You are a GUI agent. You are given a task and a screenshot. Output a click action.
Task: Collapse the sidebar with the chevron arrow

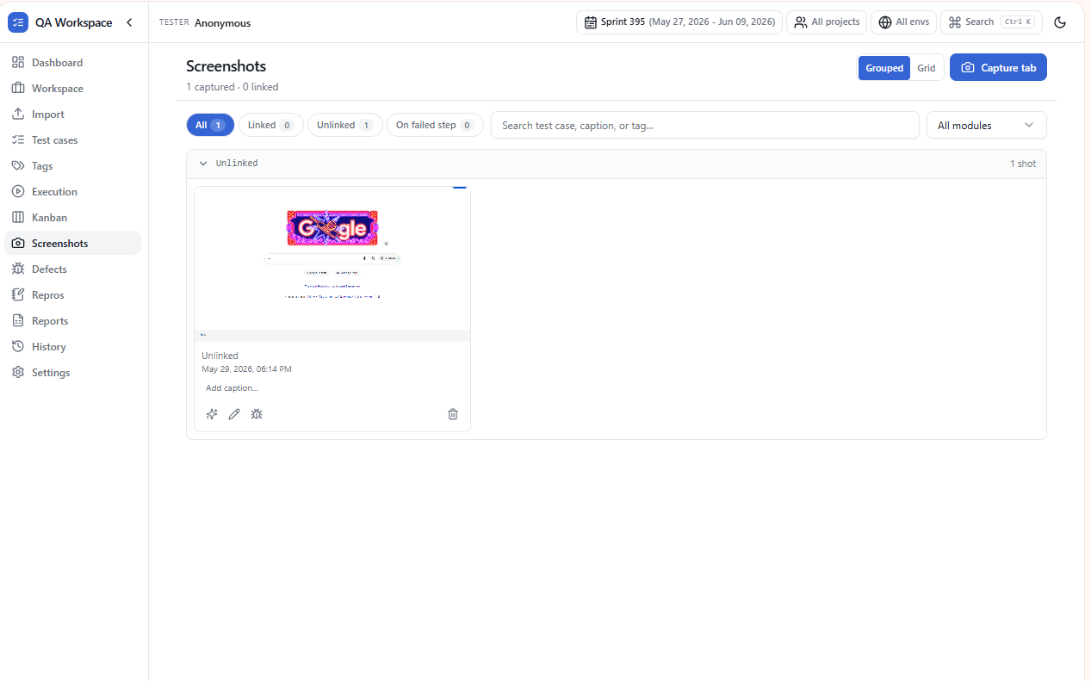point(129,22)
